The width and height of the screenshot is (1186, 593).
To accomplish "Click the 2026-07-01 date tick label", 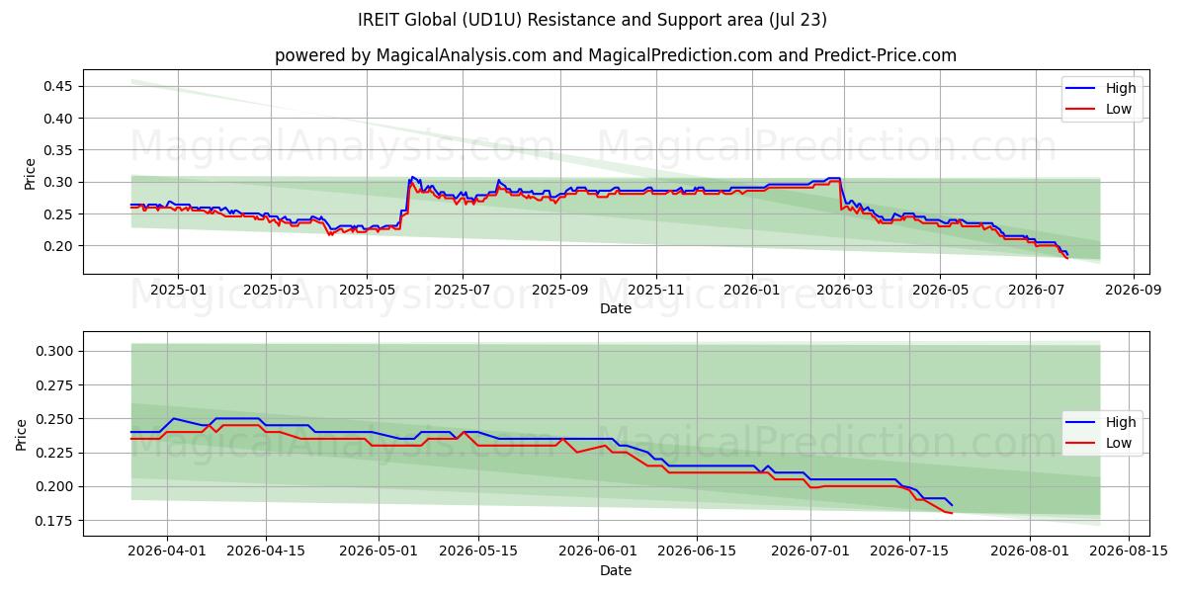I will click(811, 551).
